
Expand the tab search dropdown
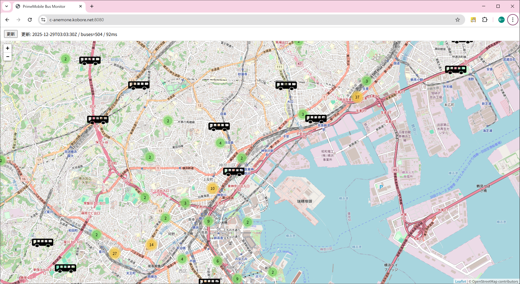(x=6, y=6)
